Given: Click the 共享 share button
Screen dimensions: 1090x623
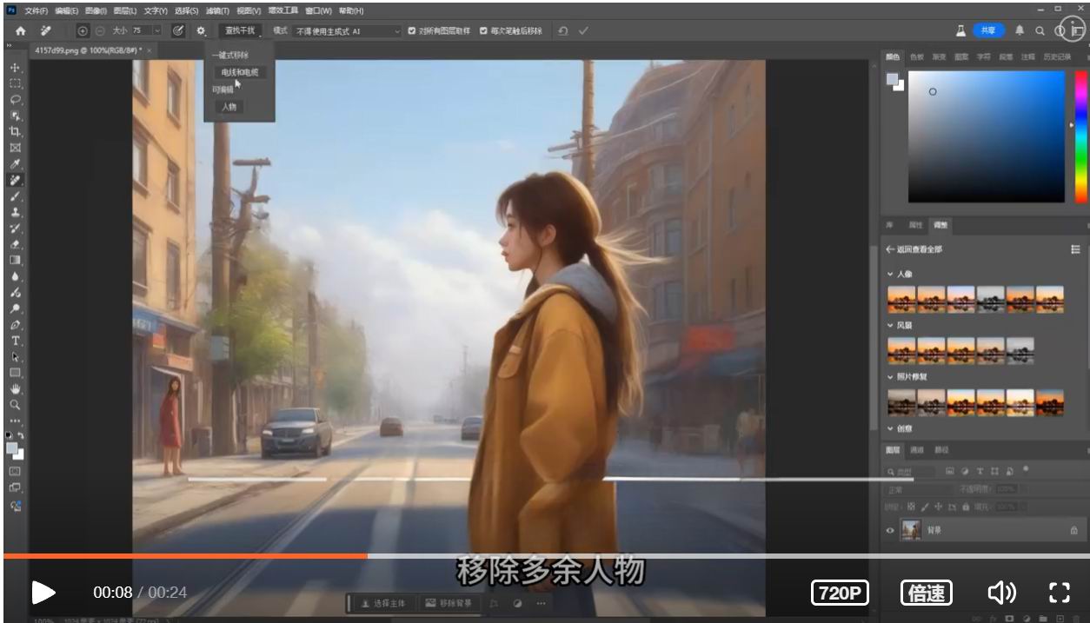Looking at the screenshot, I should 988,30.
